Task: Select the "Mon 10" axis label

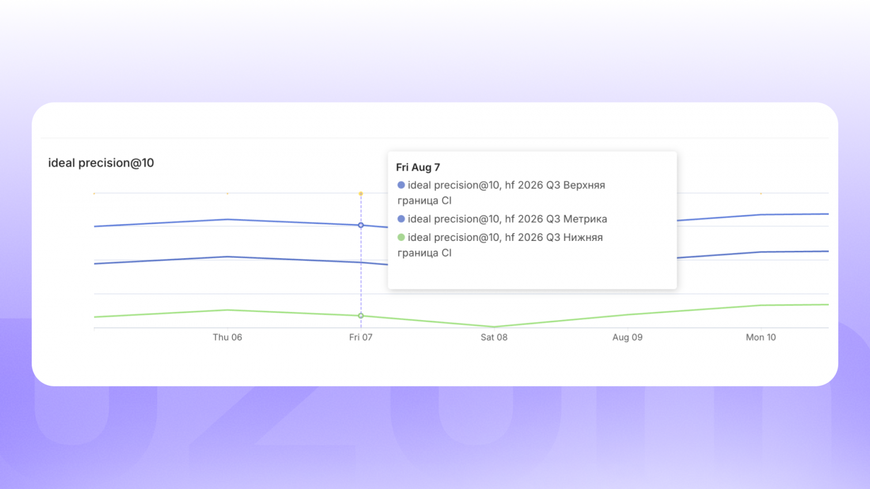Action: (x=761, y=337)
